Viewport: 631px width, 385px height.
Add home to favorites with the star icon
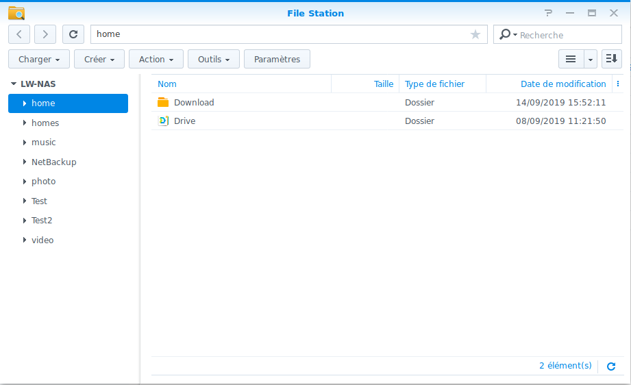(475, 34)
